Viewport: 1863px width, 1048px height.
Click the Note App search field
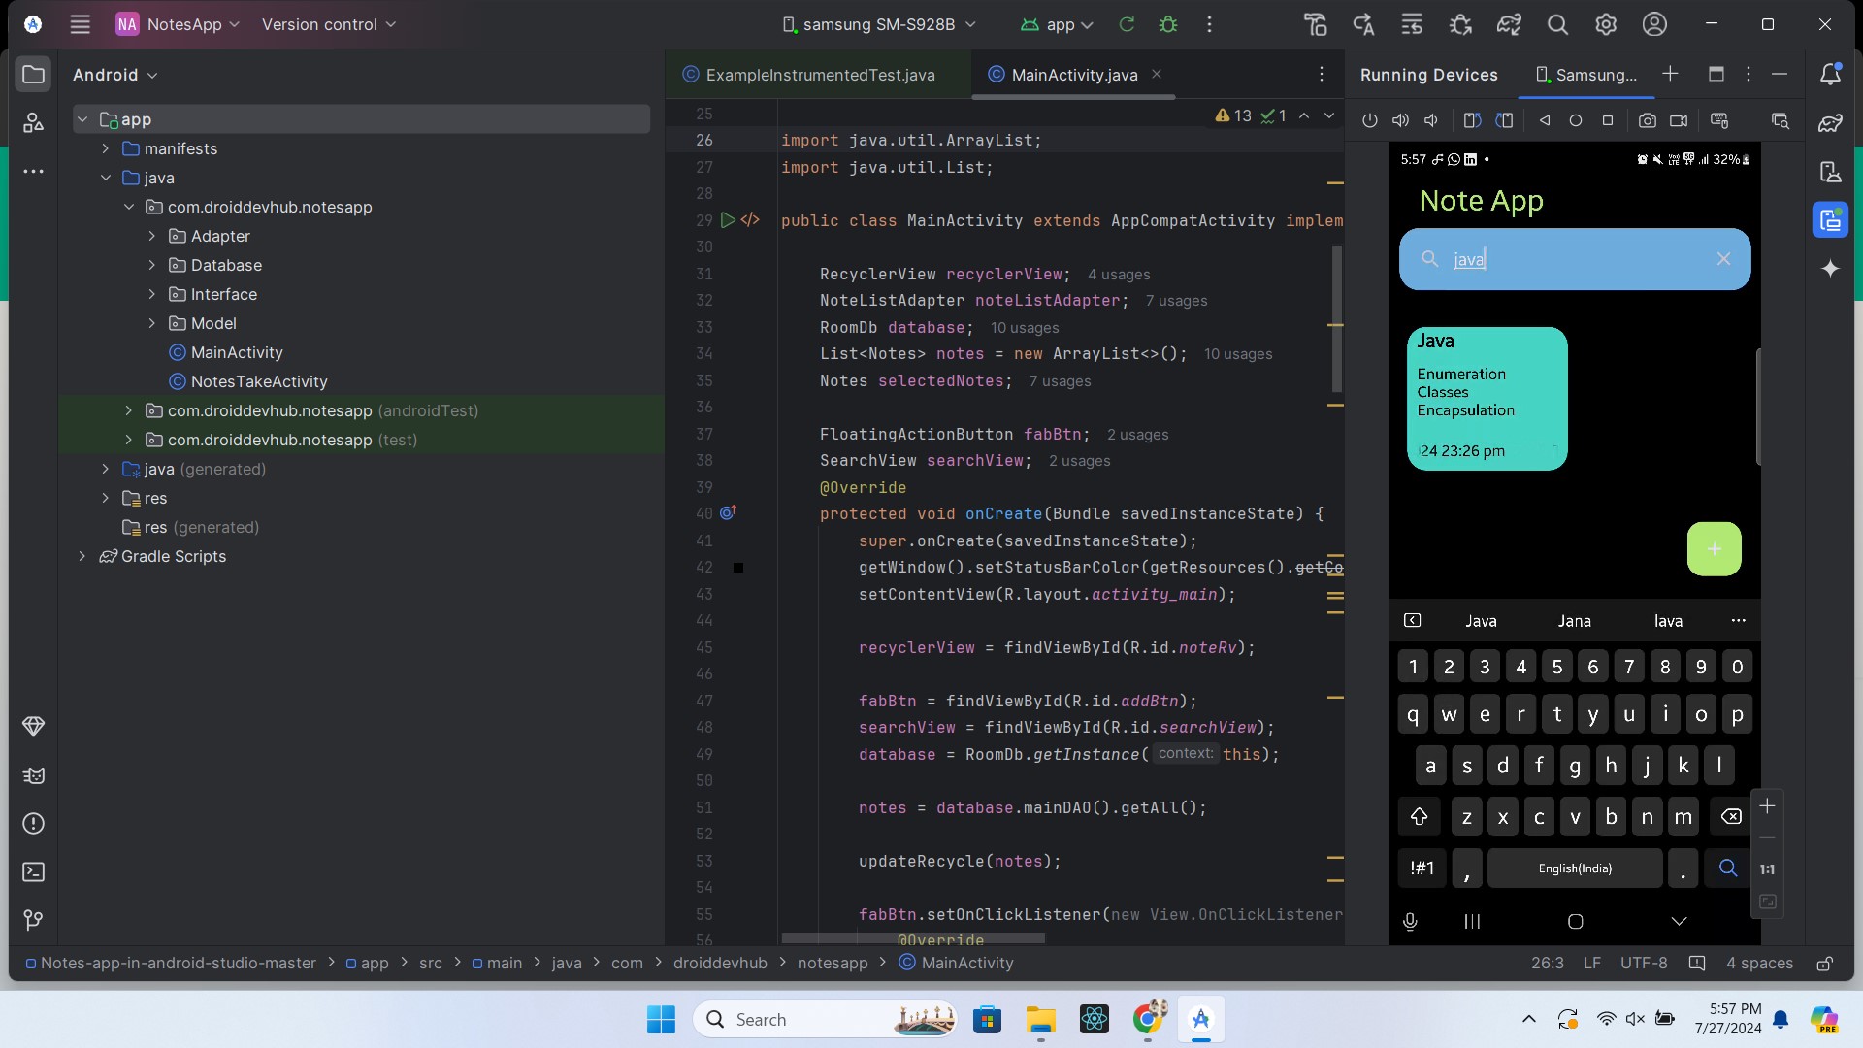[x=1572, y=259]
